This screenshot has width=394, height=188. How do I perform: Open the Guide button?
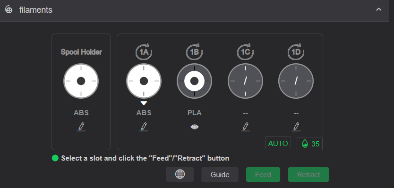click(220, 174)
